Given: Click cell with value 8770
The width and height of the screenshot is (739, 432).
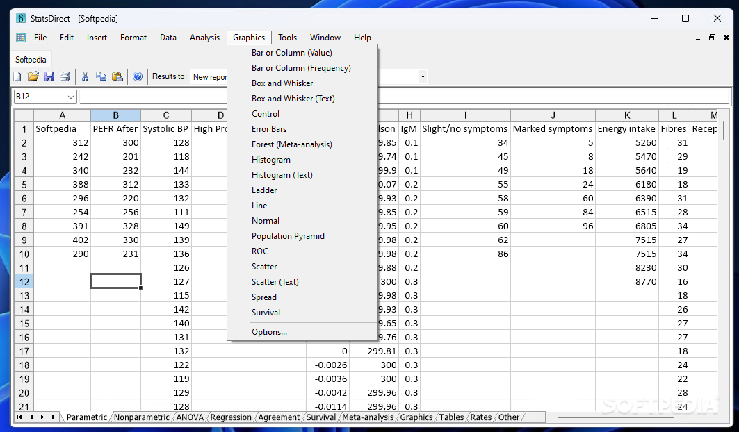Looking at the screenshot, I should tap(627, 282).
